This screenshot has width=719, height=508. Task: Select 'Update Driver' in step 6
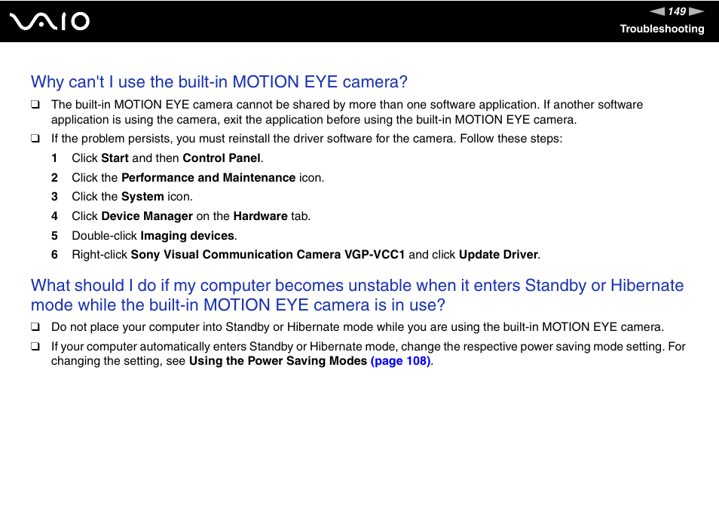(x=498, y=255)
